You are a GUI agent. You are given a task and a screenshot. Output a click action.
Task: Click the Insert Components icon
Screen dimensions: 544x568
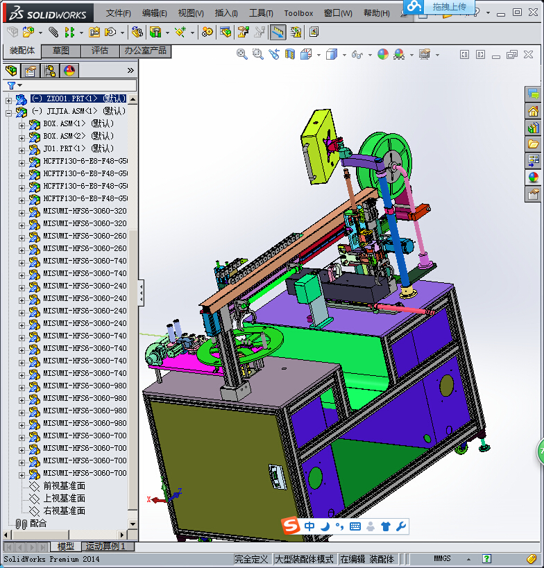coord(28,32)
